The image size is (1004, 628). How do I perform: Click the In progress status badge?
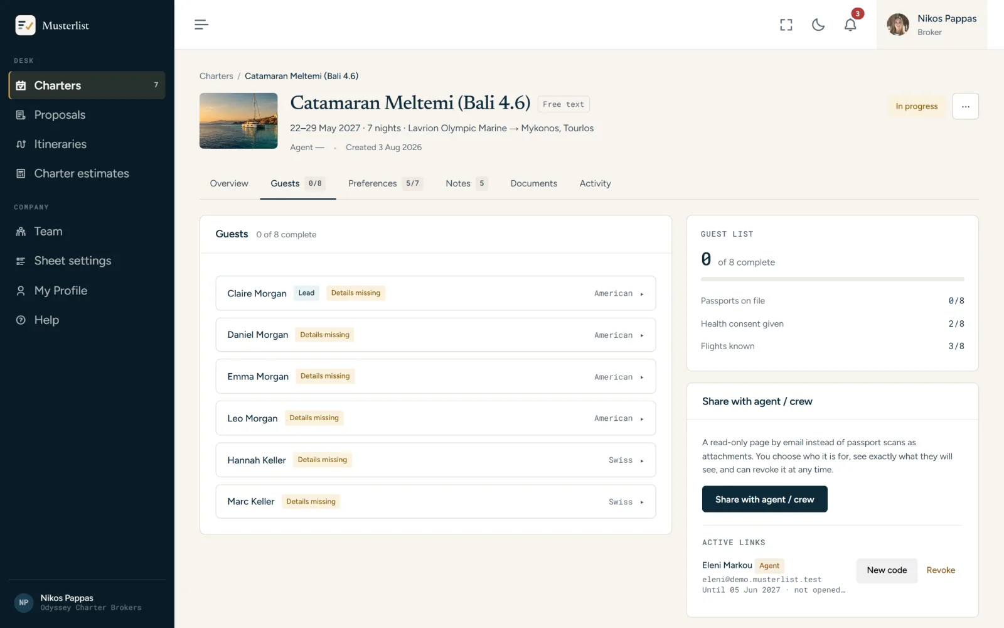tap(916, 106)
